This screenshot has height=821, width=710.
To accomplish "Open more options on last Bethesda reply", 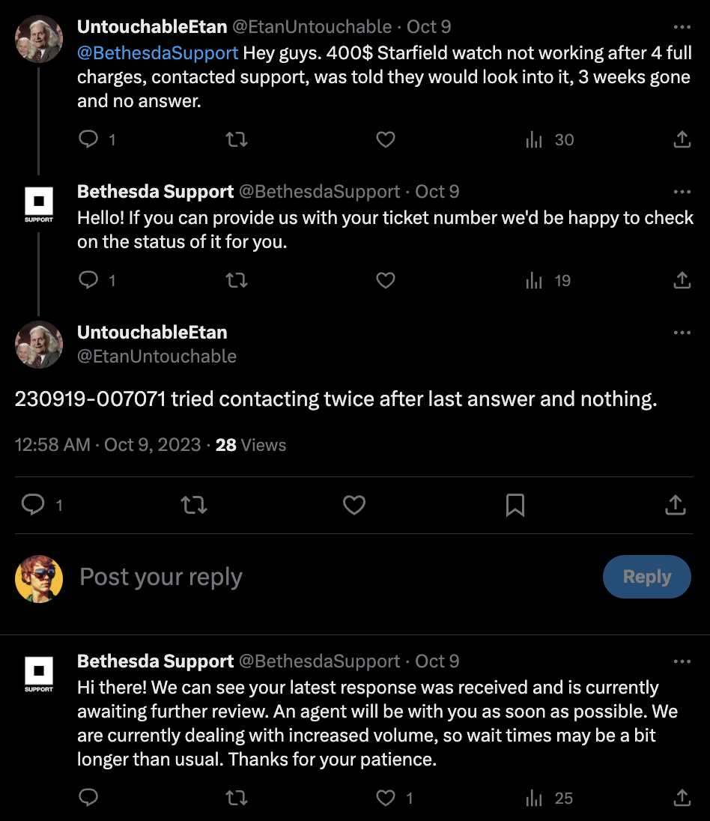I will click(x=682, y=661).
